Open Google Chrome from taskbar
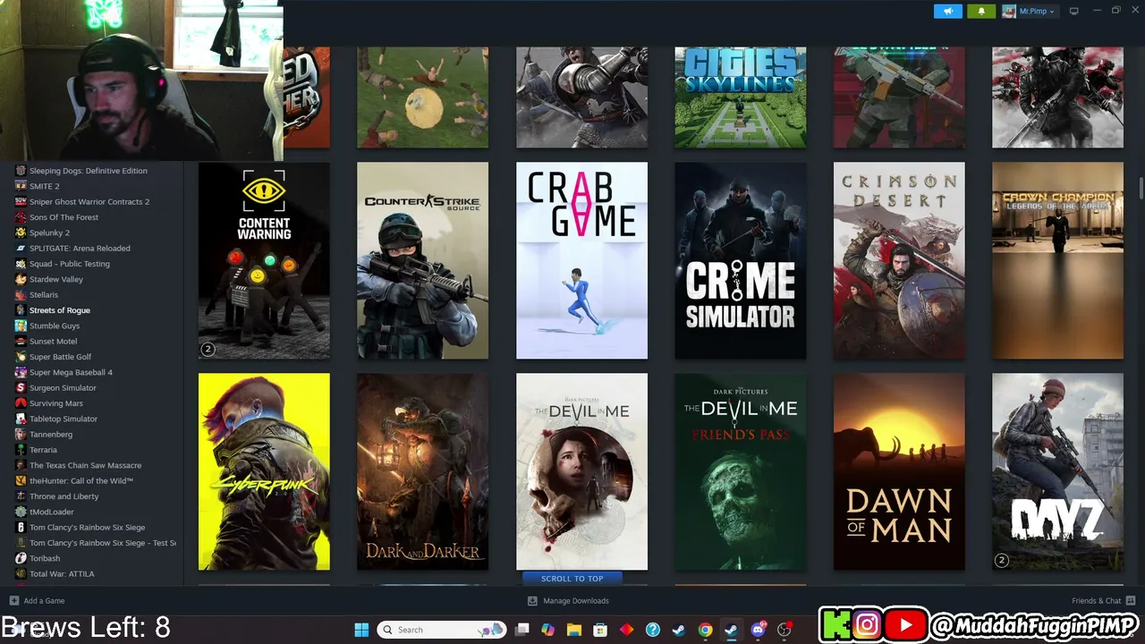Image resolution: width=1145 pixels, height=644 pixels. click(x=705, y=630)
